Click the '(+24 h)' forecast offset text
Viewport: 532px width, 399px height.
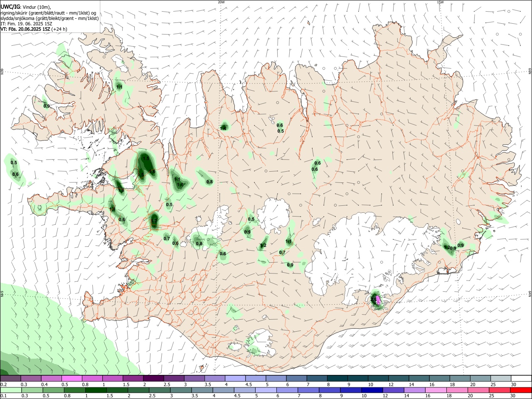click(x=59, y=29)
